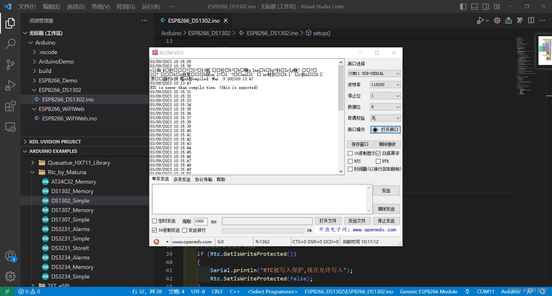Viewport: 552px width, 296px height.
Task: Open the Remote Explorer view
Action: click(x=10, y=127)
